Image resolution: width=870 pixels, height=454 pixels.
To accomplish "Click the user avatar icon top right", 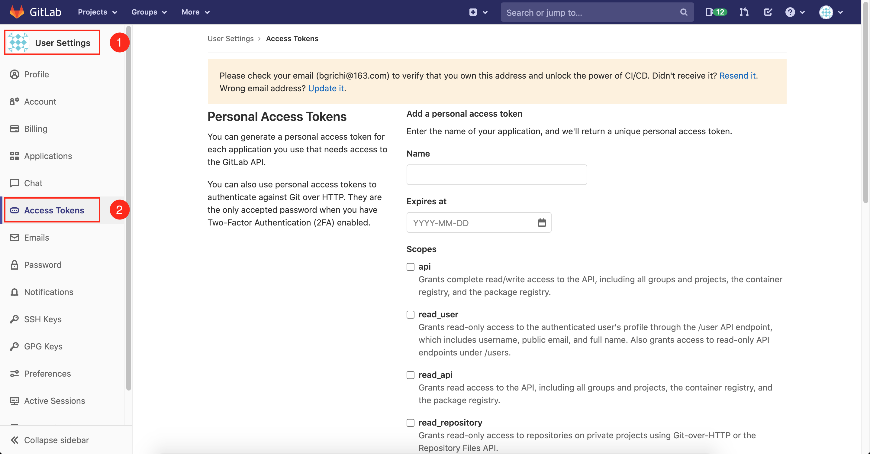I will 826,11.
